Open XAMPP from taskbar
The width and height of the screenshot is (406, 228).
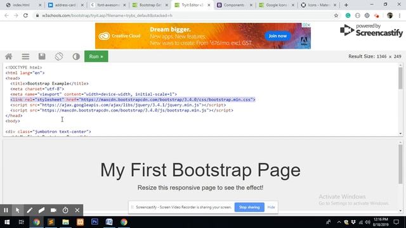point(81,222)
